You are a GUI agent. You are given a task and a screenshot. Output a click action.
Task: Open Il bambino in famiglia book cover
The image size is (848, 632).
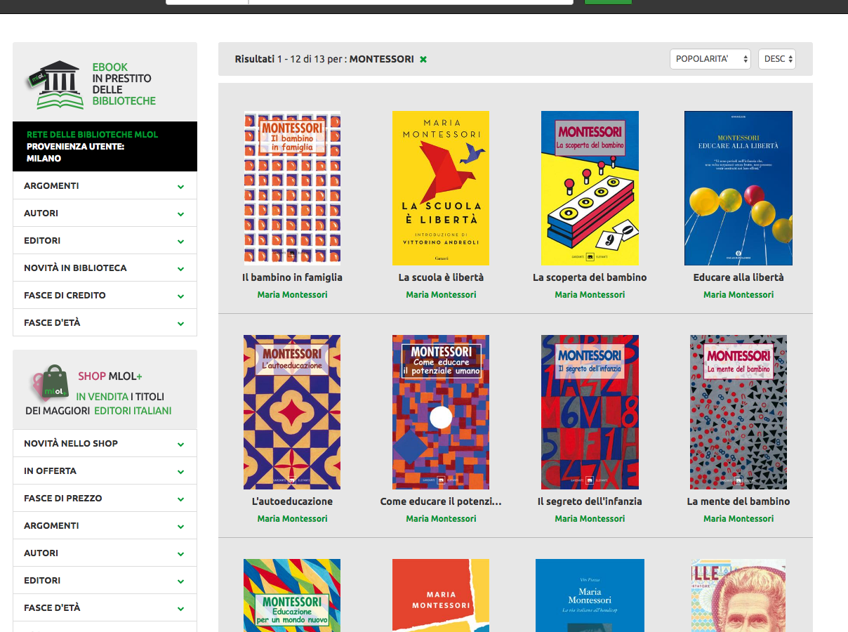292,188
